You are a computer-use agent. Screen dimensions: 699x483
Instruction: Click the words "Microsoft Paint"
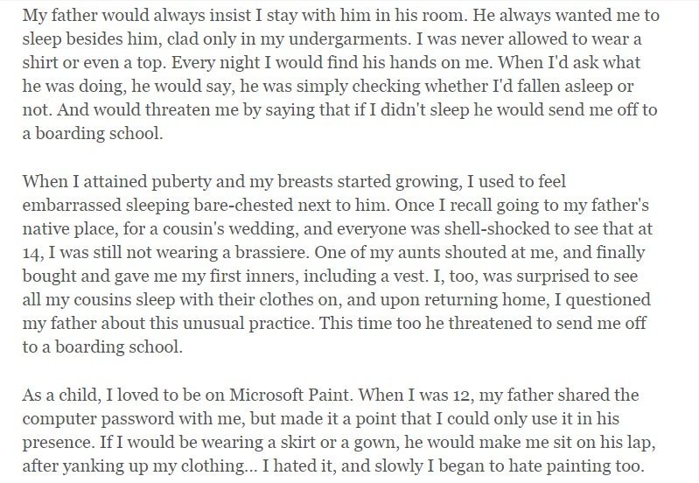[291, 395]
